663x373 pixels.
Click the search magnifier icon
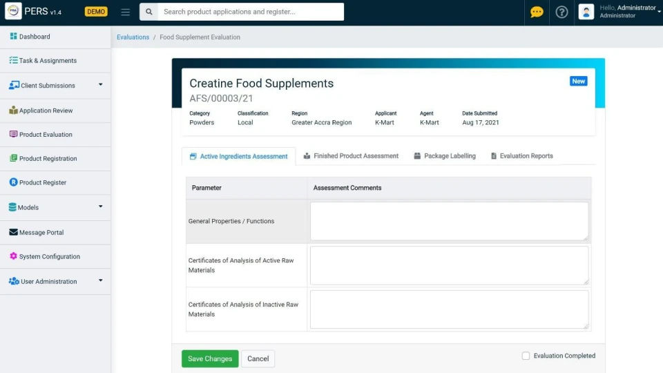coord(149,12)
